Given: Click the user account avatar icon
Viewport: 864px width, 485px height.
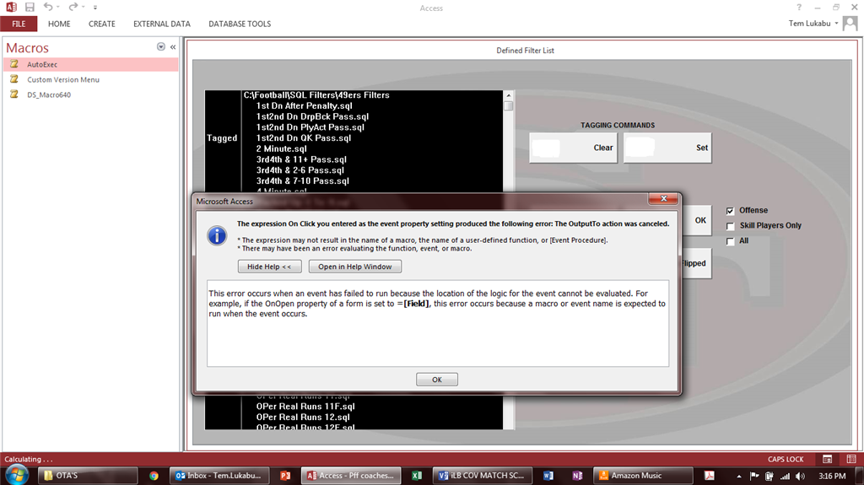Looking at the screenshot, I should (x=850, y=23).
